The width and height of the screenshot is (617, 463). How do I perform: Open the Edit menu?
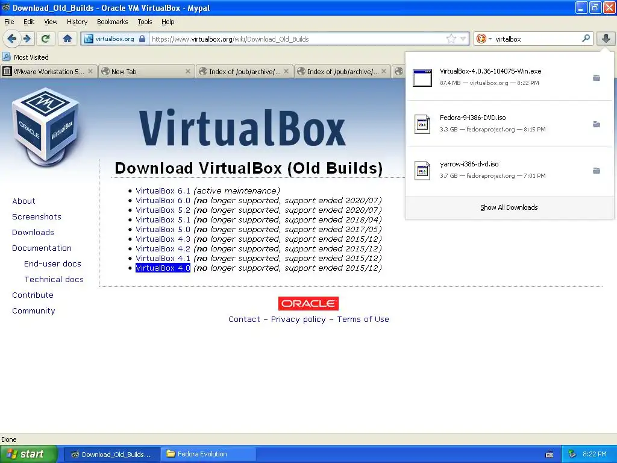click(29, 22)
